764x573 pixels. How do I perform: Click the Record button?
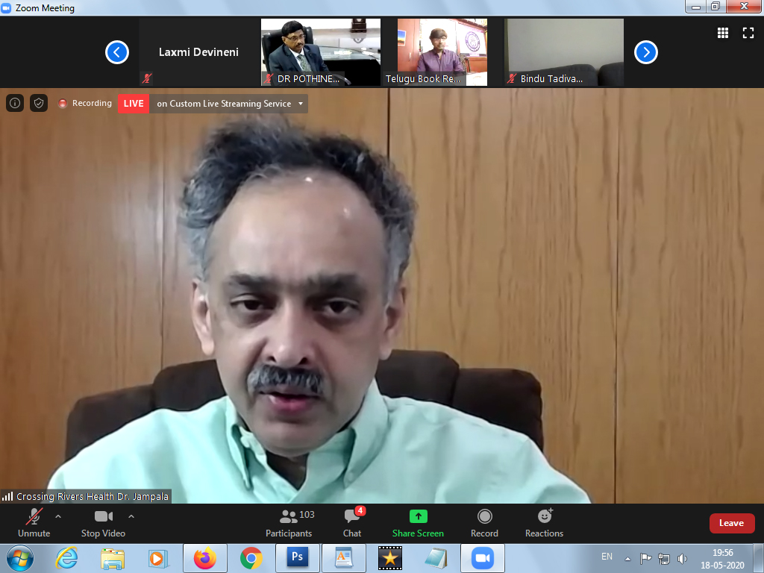tap(484, 522)
